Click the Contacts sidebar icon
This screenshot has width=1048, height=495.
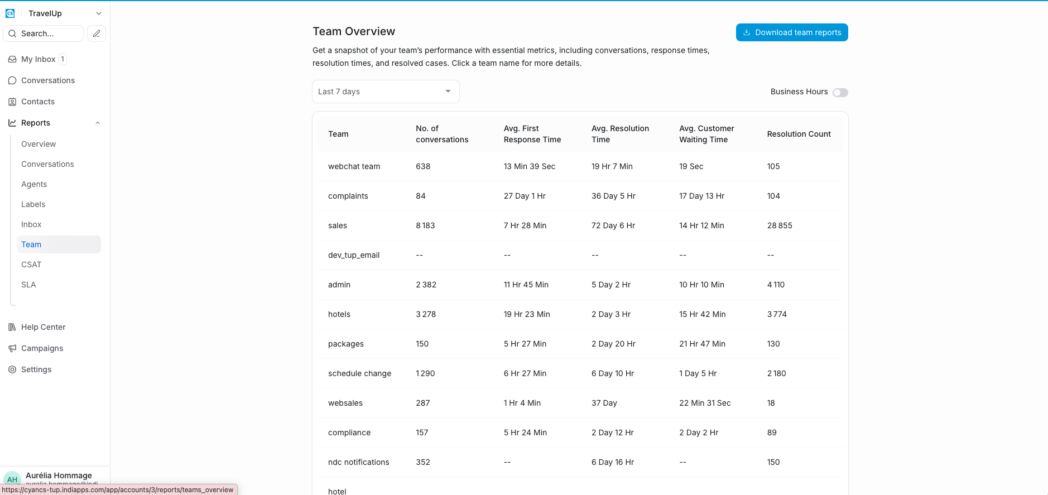click(x=12, y=102)
